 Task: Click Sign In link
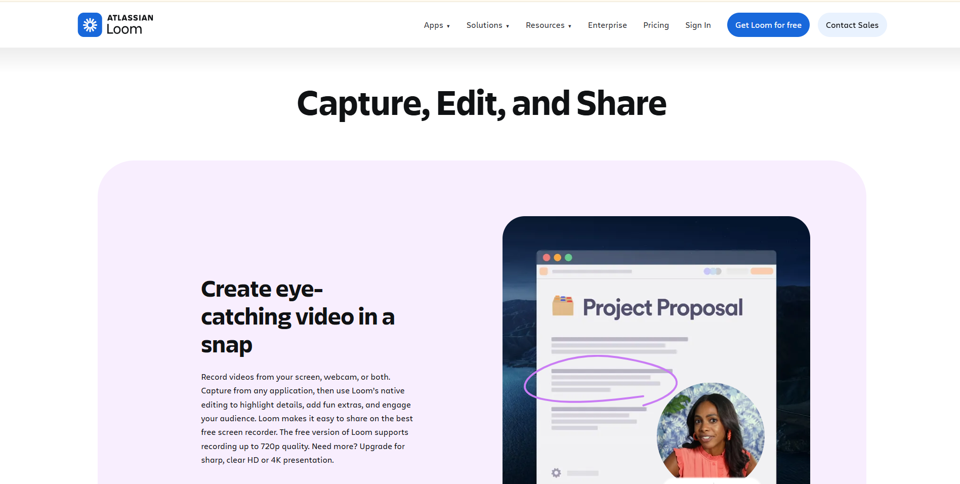(x=698, y=25)
